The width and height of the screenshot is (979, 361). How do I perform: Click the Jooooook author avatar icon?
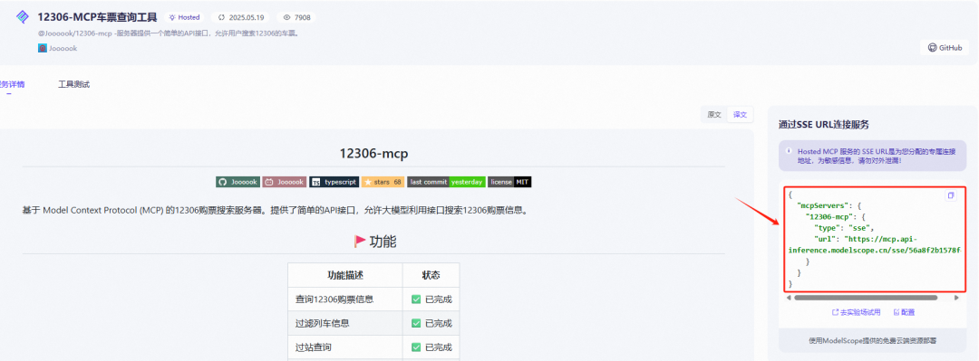click(x=43, y=48)
